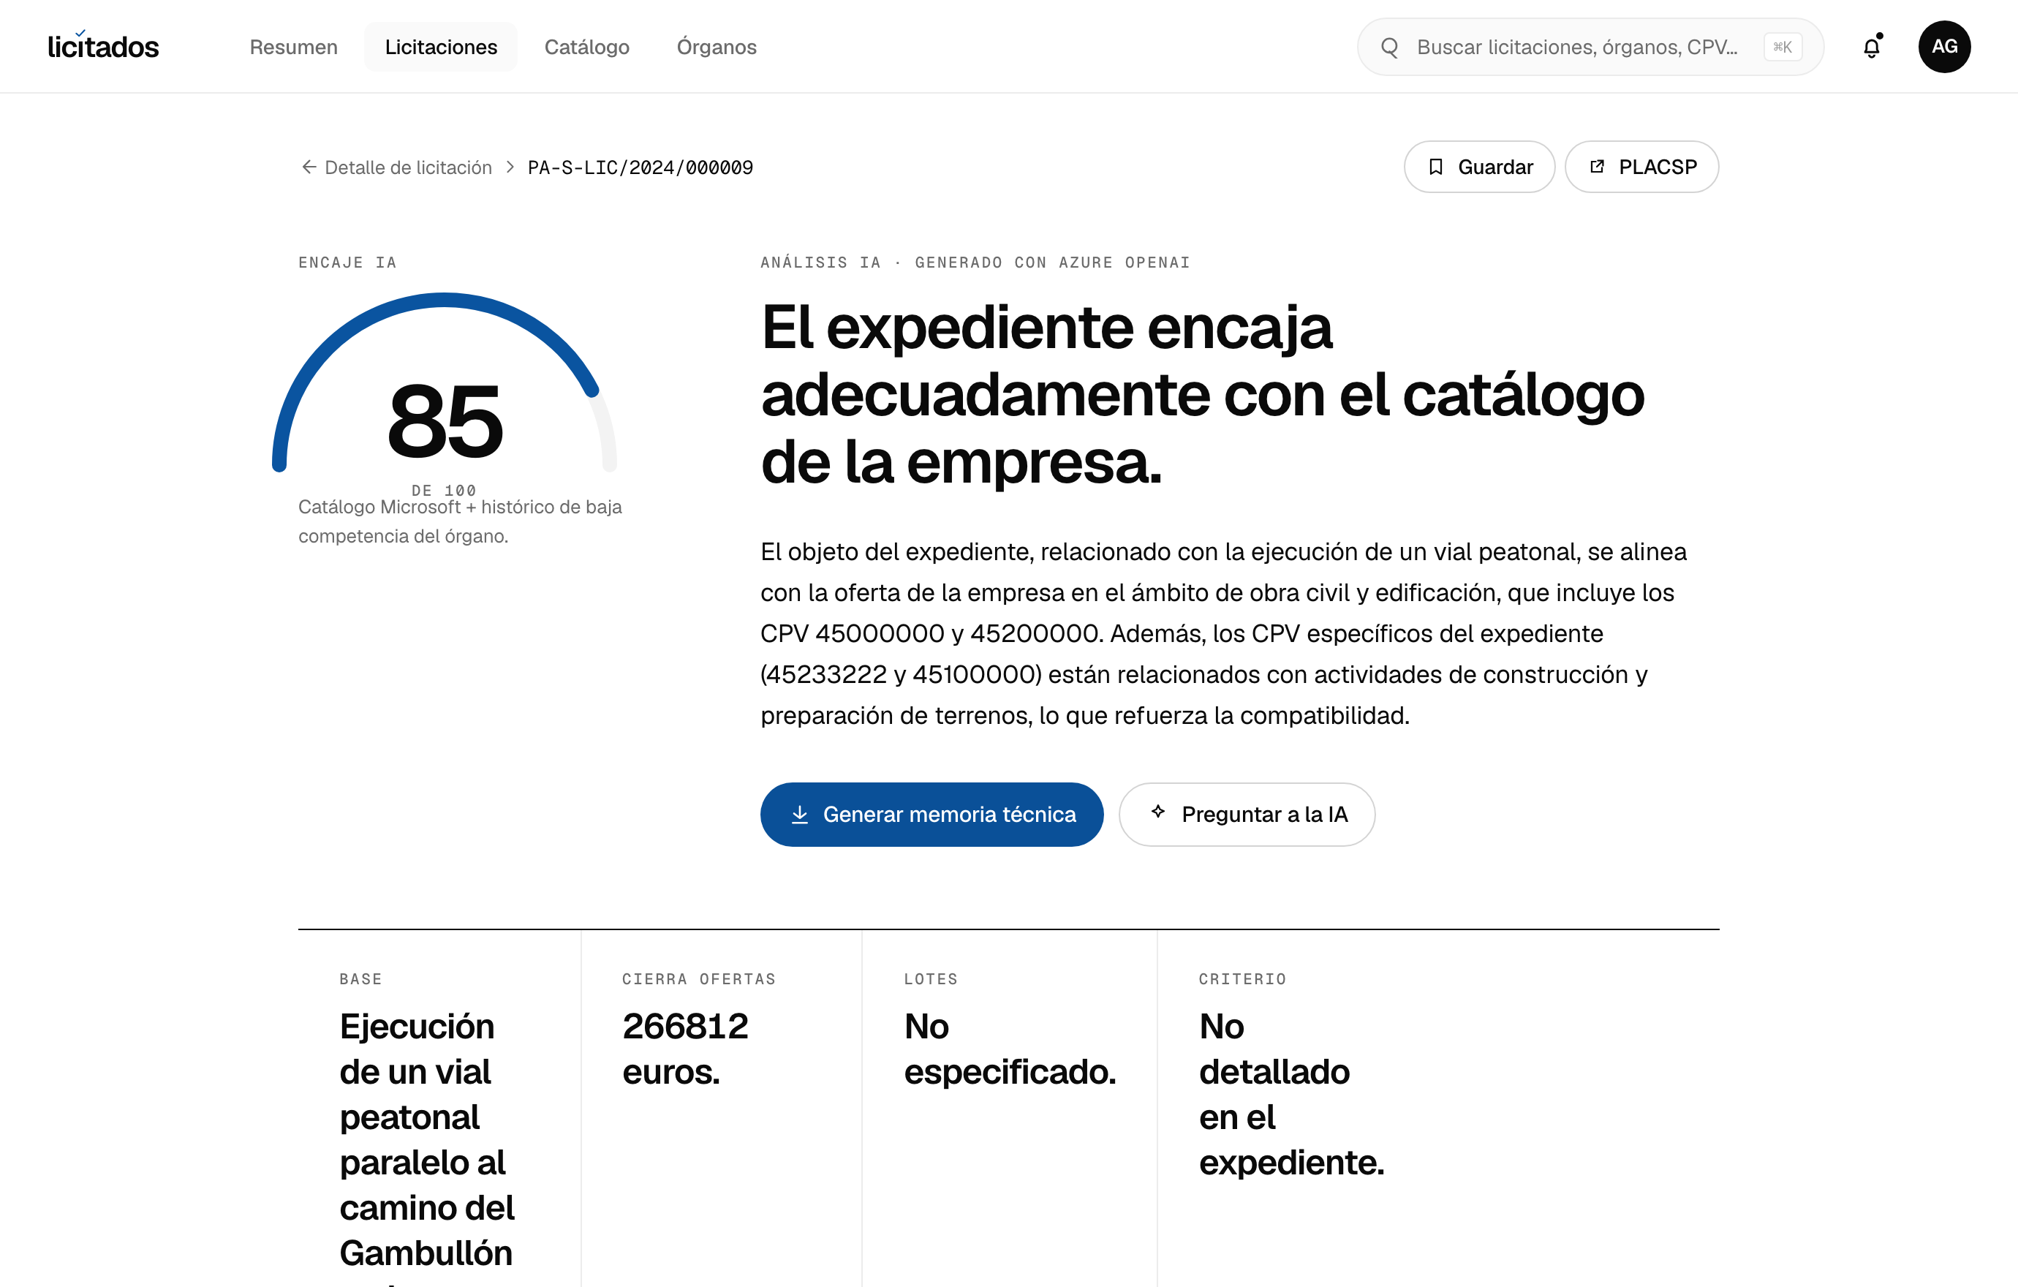Click the ⌘K shortcut badge
The image size is (2018, 1287).
(x=1783, y=47)
